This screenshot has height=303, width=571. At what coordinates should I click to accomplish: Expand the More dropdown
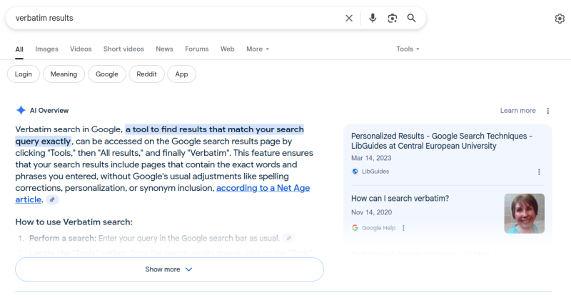pyautogui.click(x=258, y=49)
